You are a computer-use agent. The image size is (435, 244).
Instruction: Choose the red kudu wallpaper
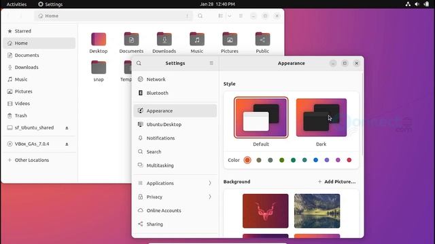point(266,211)
